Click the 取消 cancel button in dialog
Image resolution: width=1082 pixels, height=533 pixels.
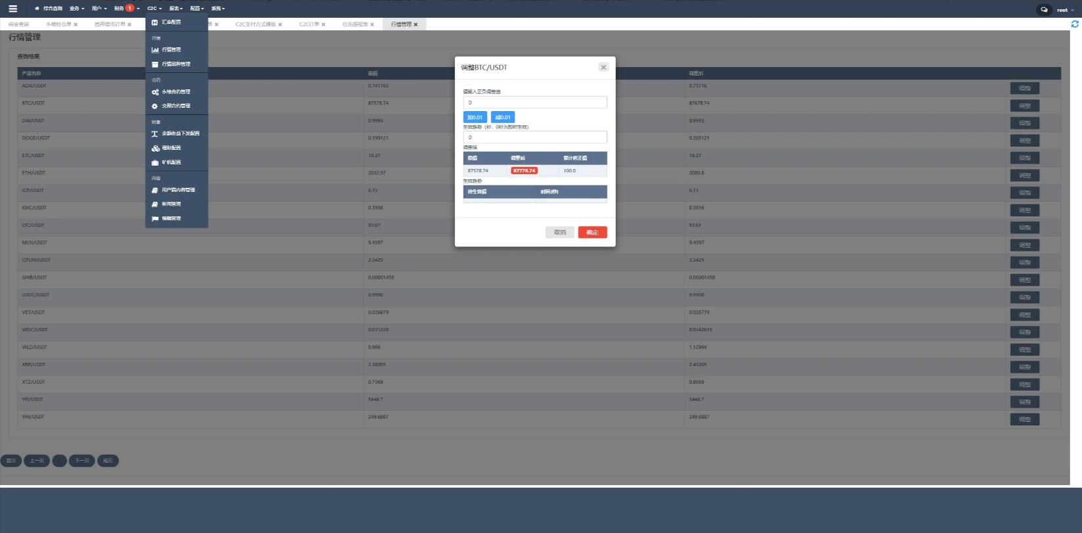(559, 232)
